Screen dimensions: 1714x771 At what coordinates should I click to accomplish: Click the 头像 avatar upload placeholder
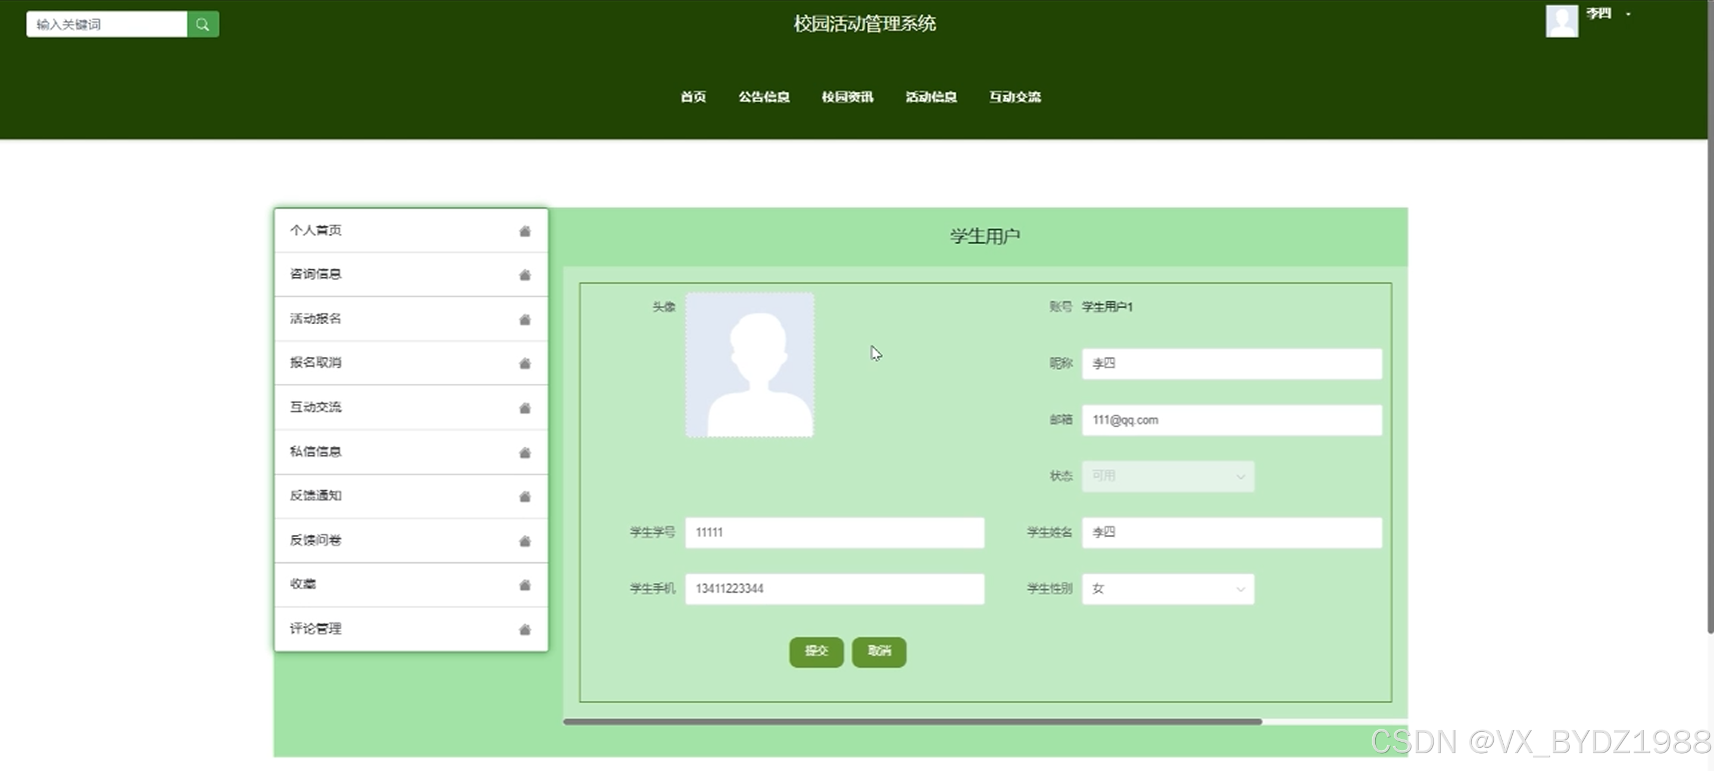tap(749, 365)
